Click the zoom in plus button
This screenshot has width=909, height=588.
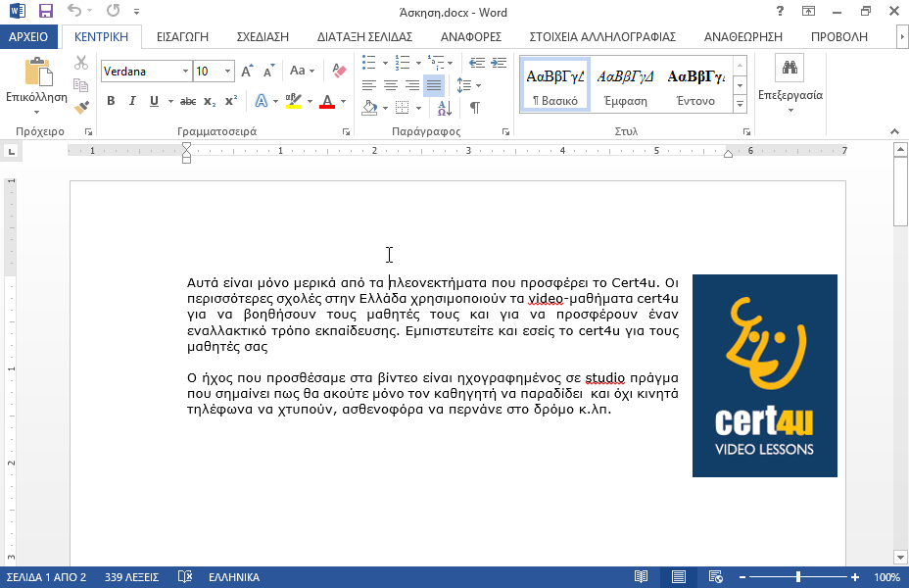[855, 577]
